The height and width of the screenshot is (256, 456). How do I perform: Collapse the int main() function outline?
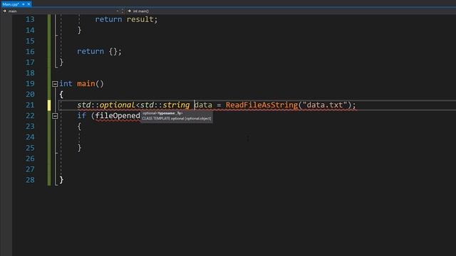(55, 84)
